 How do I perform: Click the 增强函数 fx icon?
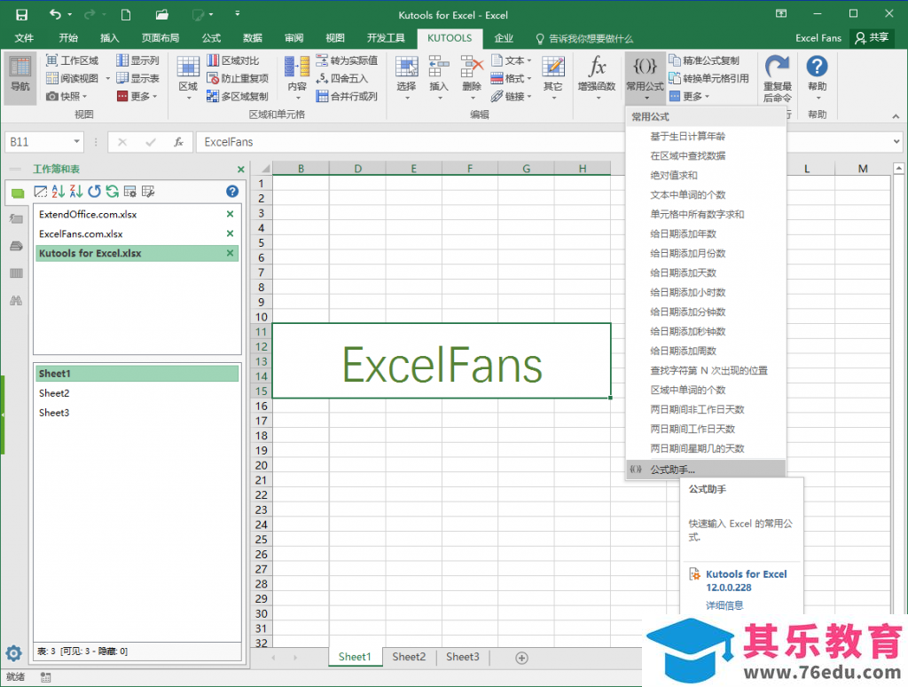[x=597, y=67]
